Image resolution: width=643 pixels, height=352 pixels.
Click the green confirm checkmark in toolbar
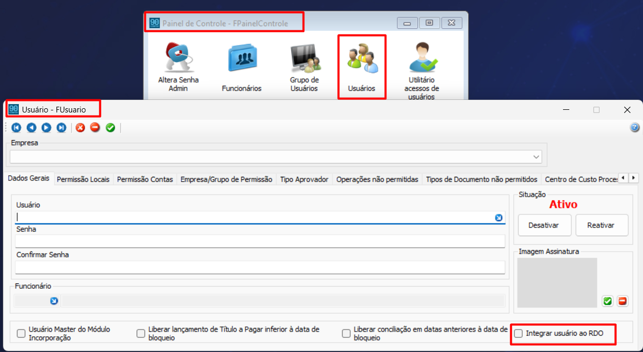tap(110, 128)
